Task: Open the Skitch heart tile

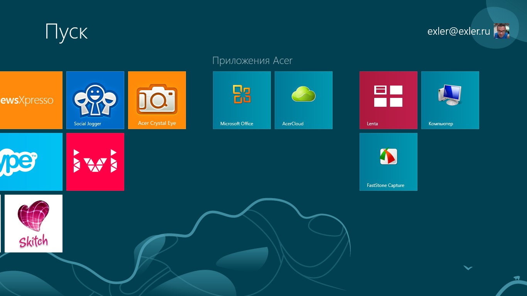Action: 34,224
